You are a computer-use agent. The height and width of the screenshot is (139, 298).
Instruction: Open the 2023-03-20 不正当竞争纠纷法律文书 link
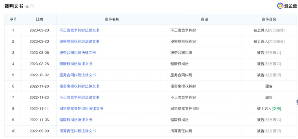(x=79, y=30)
